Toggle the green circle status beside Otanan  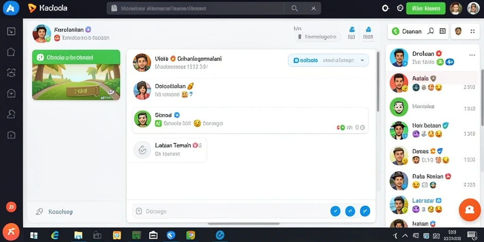(x=396, y=31)
